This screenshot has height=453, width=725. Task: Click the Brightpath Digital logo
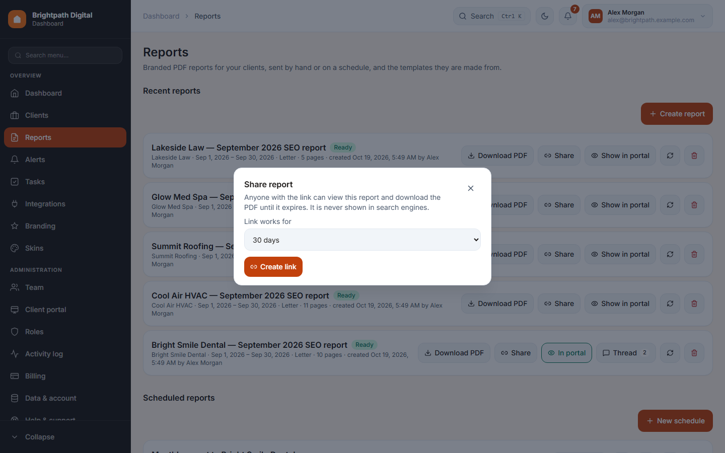tap(17, 19)
